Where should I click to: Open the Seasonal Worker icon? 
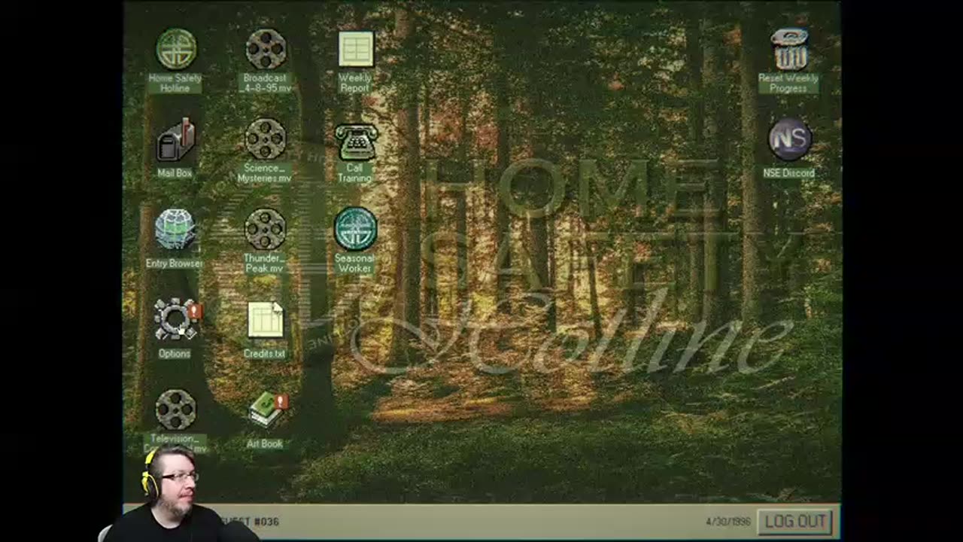[355, 229]
